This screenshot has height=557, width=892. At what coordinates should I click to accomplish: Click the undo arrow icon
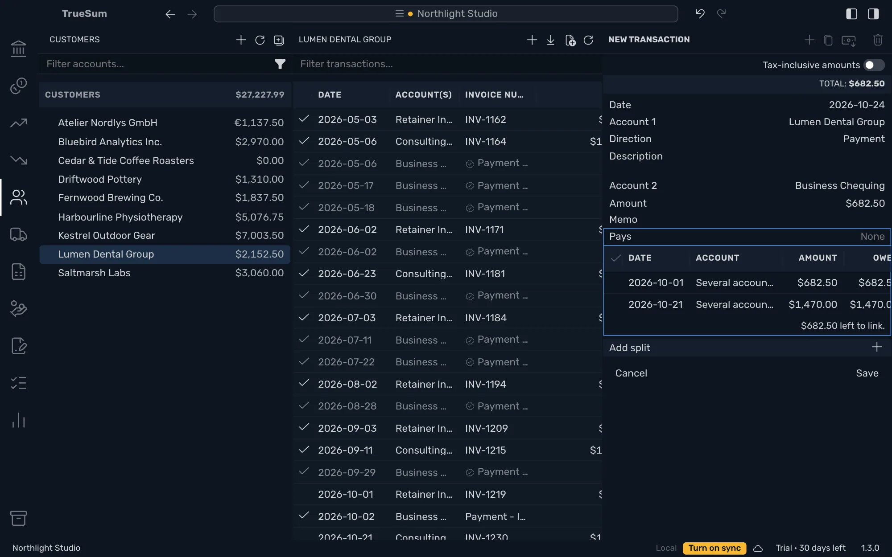(700, 14)
